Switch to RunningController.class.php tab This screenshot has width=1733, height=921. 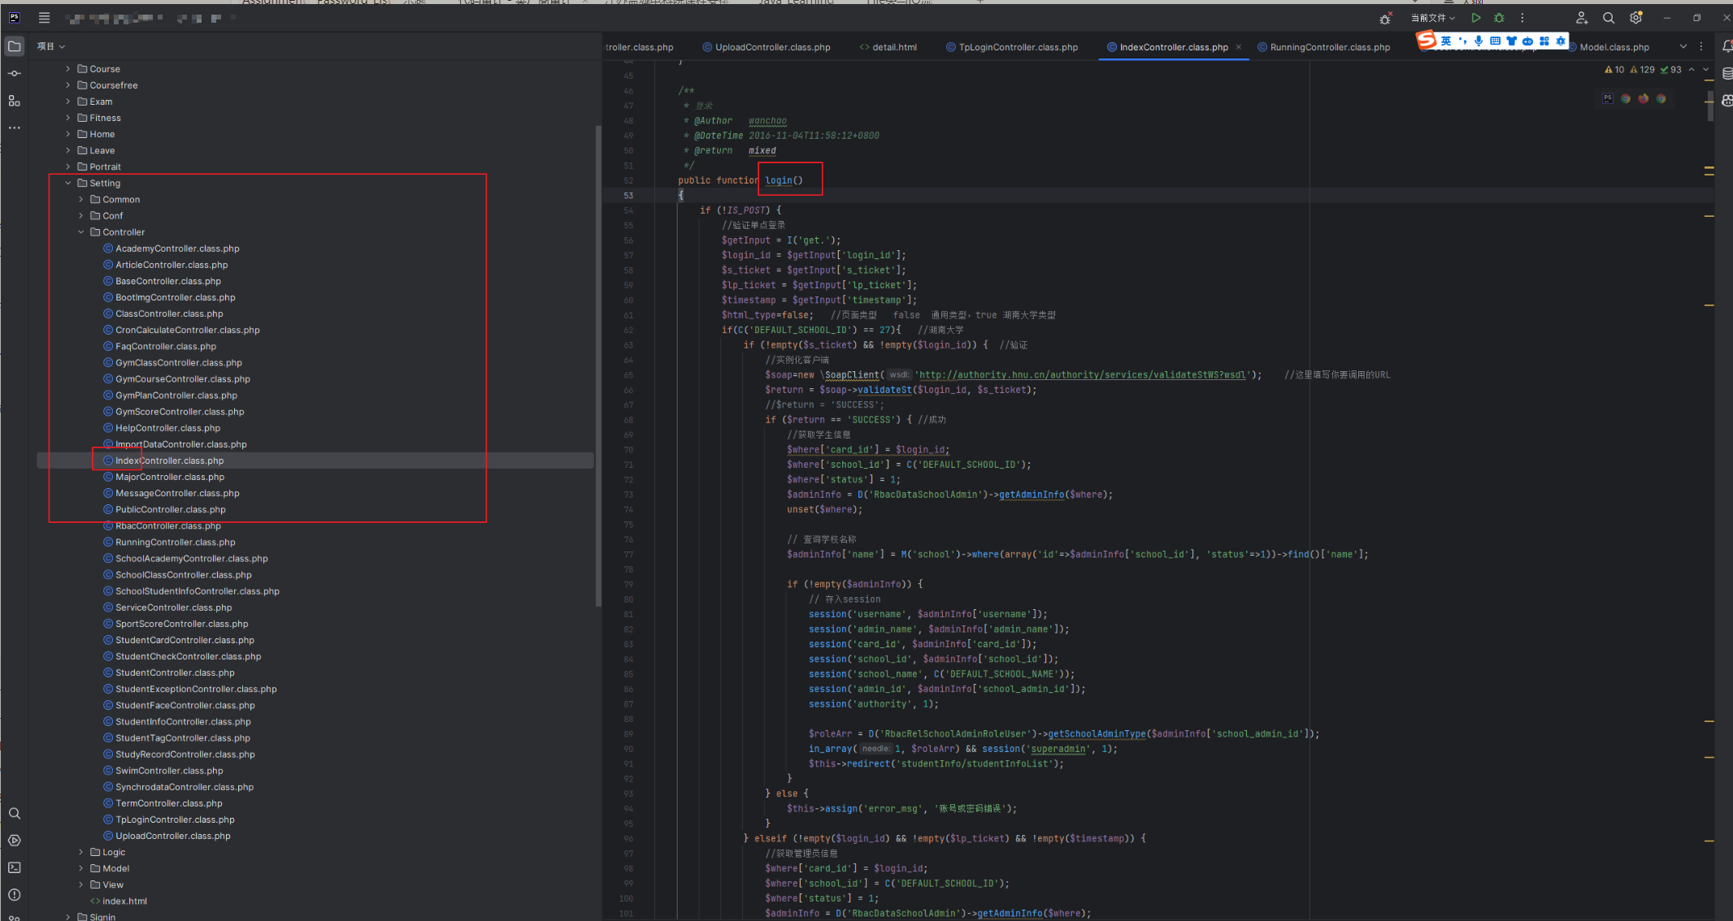coord(1323,47)
